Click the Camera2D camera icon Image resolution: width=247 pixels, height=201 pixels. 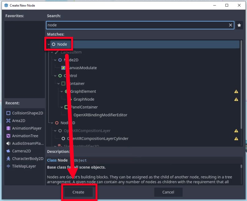pyautogui.click(x=8, y=151)
